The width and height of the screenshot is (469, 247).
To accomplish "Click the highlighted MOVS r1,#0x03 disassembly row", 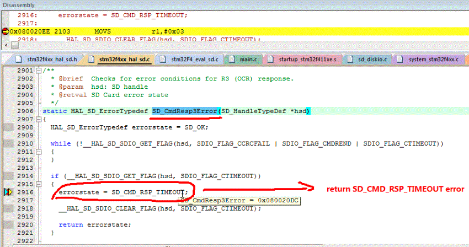I will [x=239, y=31].
